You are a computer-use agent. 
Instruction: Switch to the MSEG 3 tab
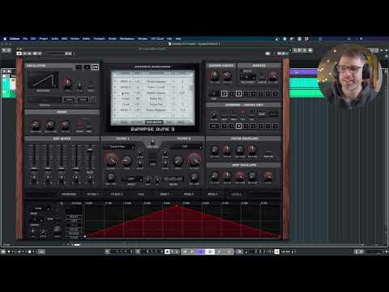coord(212,195)
